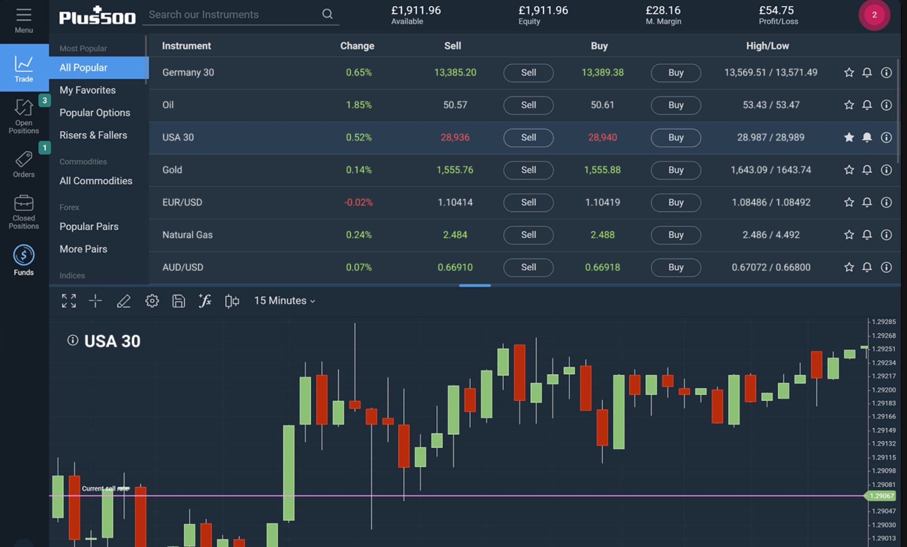Enable a price alert bell for EUR/USD
Viewport: 907px width, 547px height.
[867, 202]
